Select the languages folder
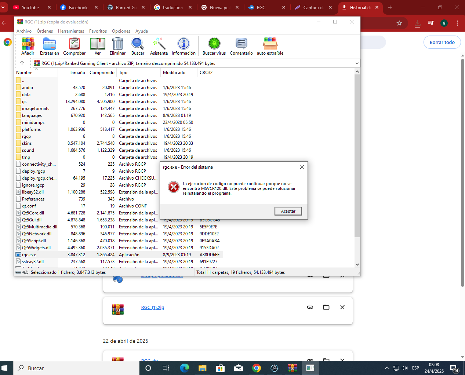Image resolution: width=465 pixels, height=375 pixels. point(119,115)
